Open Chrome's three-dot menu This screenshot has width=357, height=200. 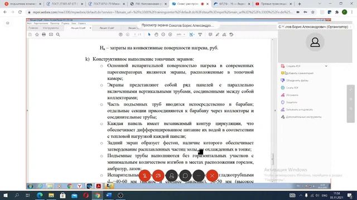pos(352,12)
